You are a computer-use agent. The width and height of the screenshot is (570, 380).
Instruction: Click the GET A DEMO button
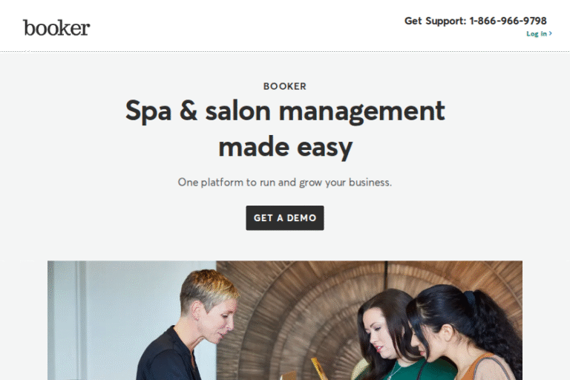click(285, 217)
